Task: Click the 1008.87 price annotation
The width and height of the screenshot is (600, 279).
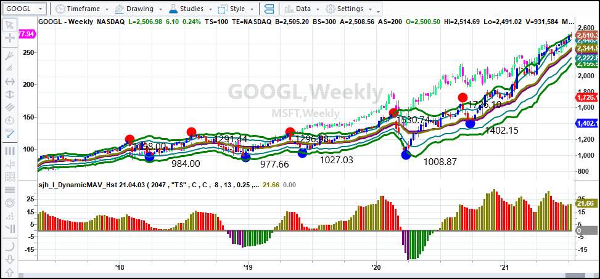Action: [x=440, y=161]
